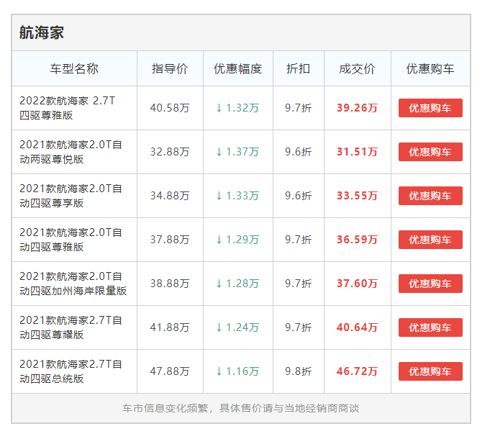
Task: Select model name 2022款航海家 2.7T 四驱尊雅版
Action: (67, 108)
